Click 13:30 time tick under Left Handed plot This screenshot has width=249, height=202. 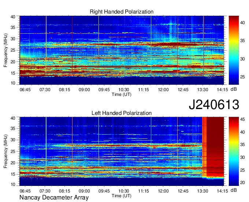tap(202, 191)
